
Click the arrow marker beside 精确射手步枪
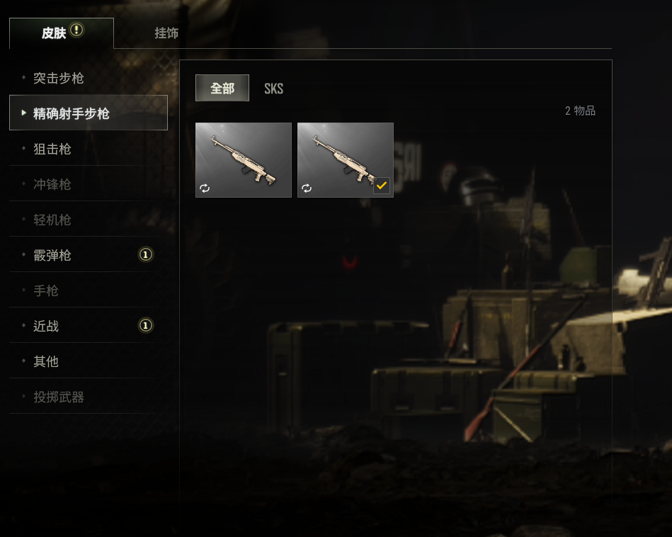coord(24,113)
